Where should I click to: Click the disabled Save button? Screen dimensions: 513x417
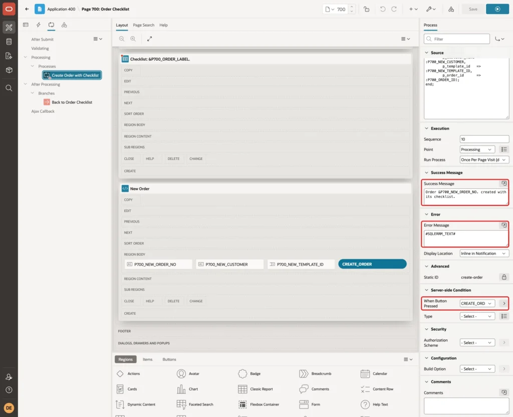point(473,9)
